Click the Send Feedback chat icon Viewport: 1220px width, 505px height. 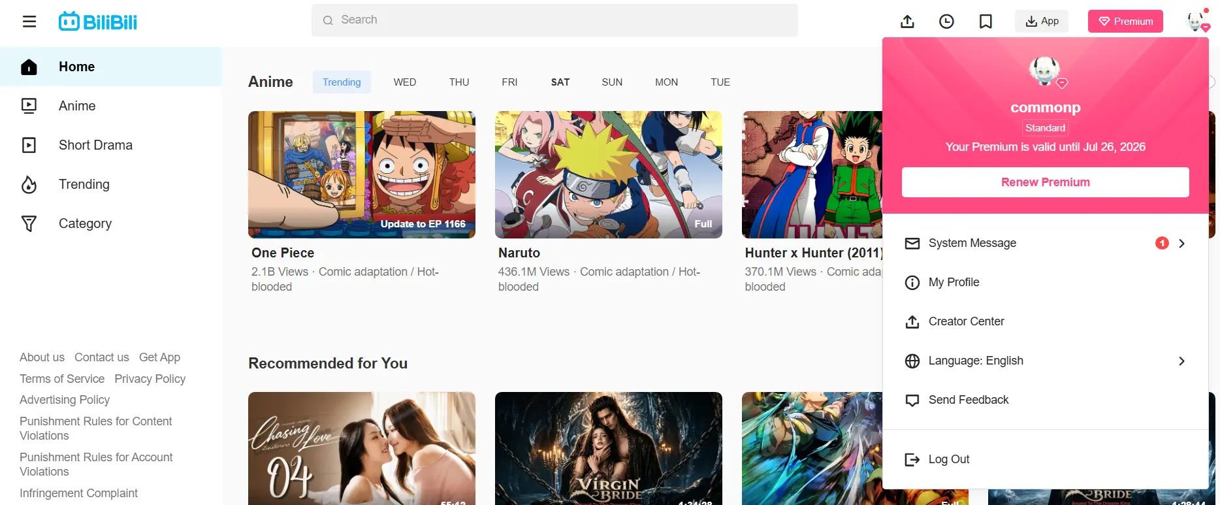(x=912, y=400)
